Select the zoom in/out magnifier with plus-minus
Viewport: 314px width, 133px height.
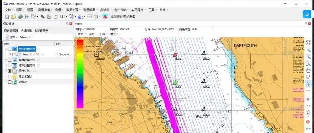pos(308,57)
